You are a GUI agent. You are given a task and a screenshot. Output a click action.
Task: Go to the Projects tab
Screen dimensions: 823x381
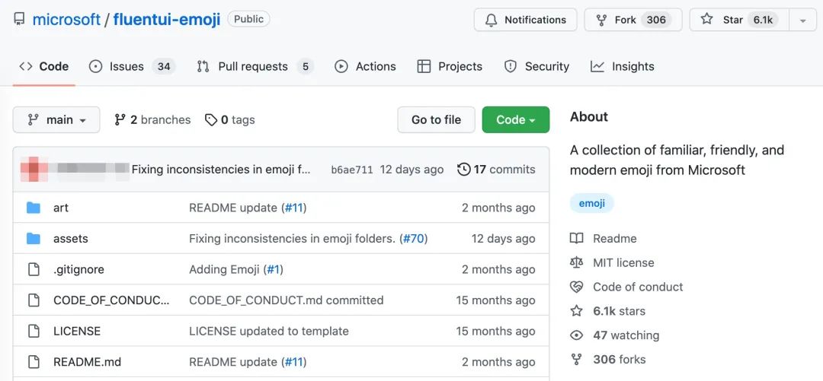(x=450, y=66)
